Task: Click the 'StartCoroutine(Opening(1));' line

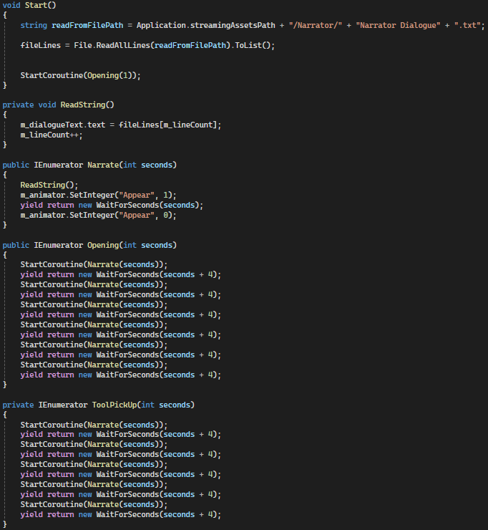Action: [x=80, y=75]
